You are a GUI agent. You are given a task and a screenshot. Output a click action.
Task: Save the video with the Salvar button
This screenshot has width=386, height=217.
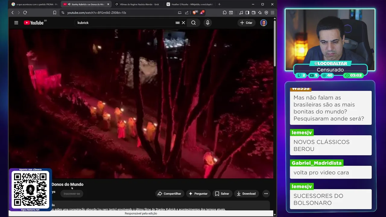222,193
